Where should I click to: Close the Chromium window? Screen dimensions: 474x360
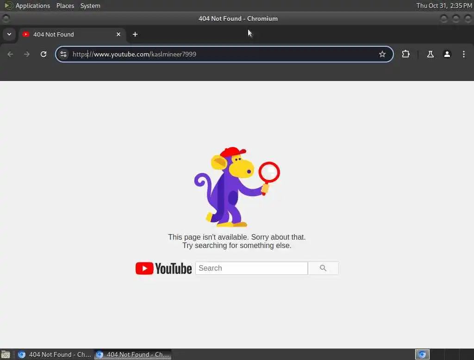tap(468, 19)
